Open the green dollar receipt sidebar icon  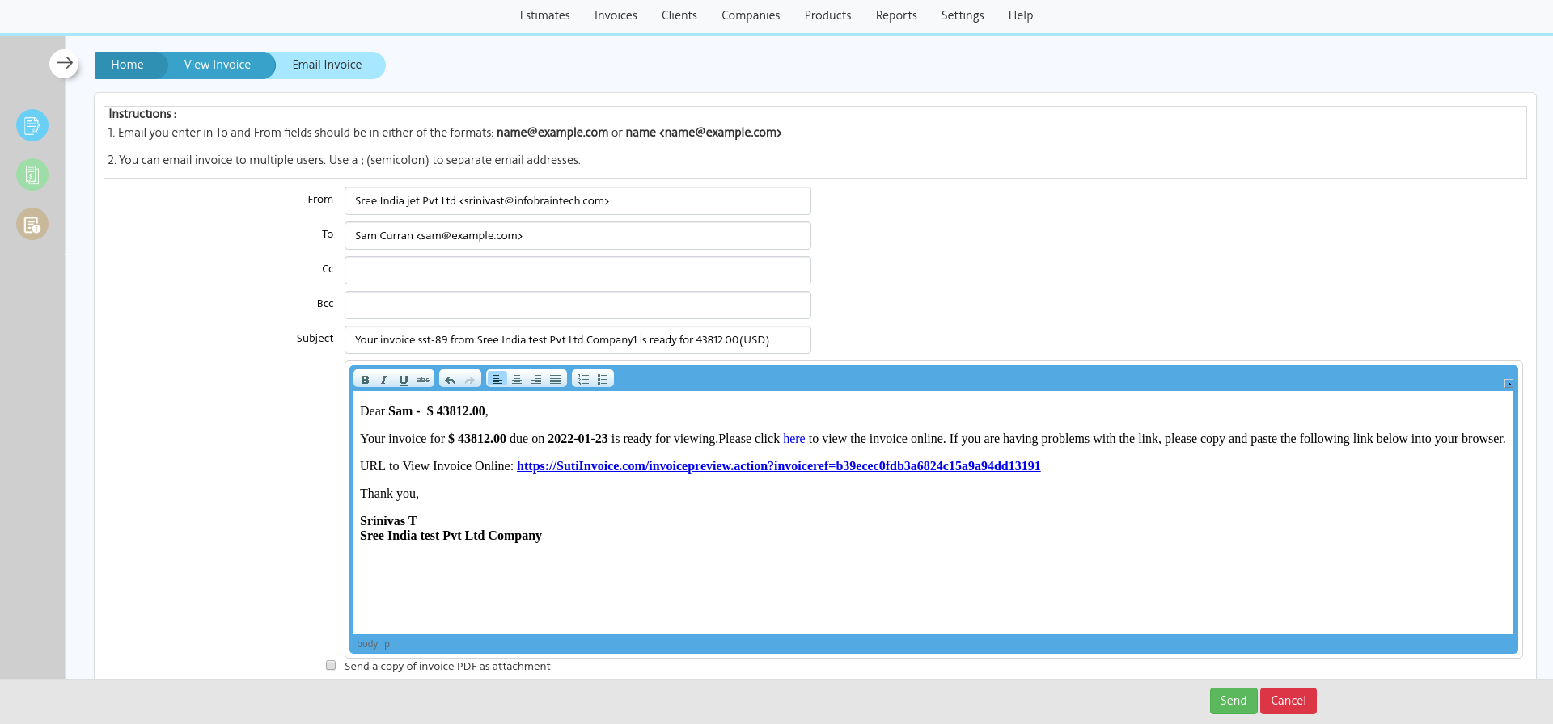coord(32,175)
